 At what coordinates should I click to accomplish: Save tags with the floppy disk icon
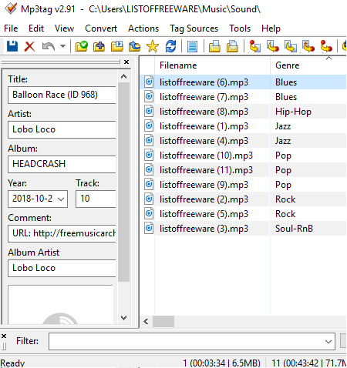click(x=12, y=47)
